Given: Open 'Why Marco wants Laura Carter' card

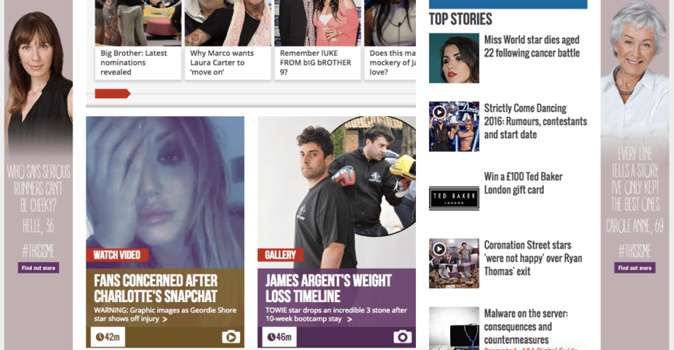Looking at the screenshot, I should 228,63.
